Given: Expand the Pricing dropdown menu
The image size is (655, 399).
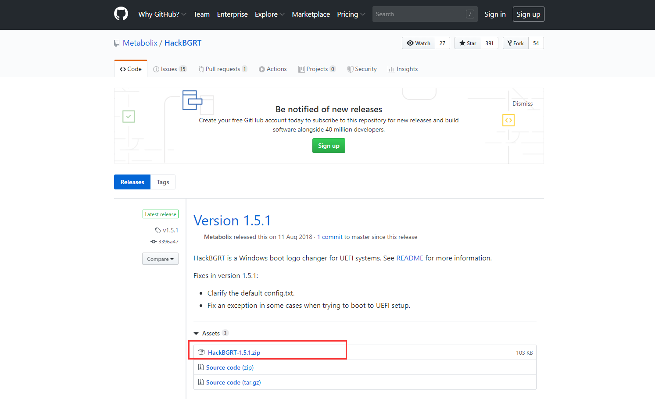Looking at the screenshot, I should point(351,14).
